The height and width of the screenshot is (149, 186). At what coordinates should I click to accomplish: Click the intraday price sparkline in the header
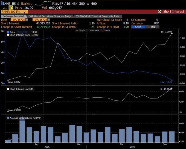click(42, 4)
